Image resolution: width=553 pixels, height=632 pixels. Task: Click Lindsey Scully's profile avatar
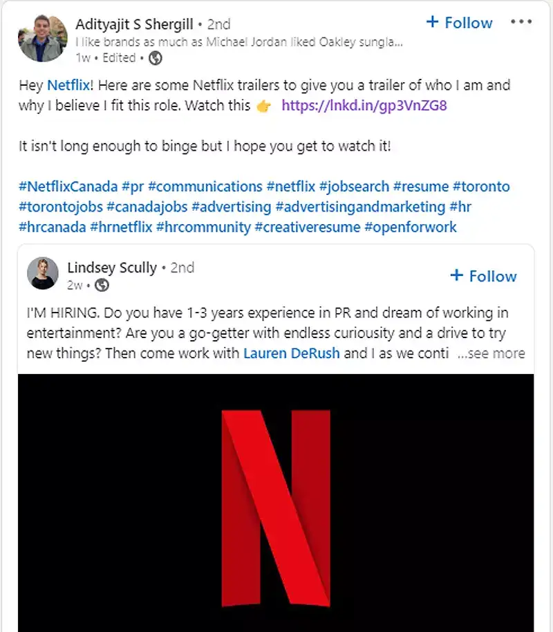pyautogui.click(x=42, y=273)
